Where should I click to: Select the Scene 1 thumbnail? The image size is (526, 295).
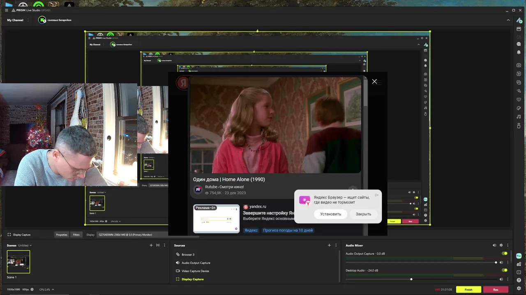(x=18, y=262)
